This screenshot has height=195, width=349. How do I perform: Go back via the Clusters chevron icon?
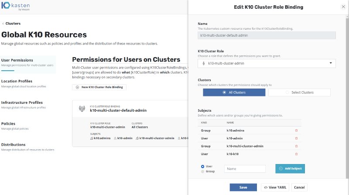3,24
